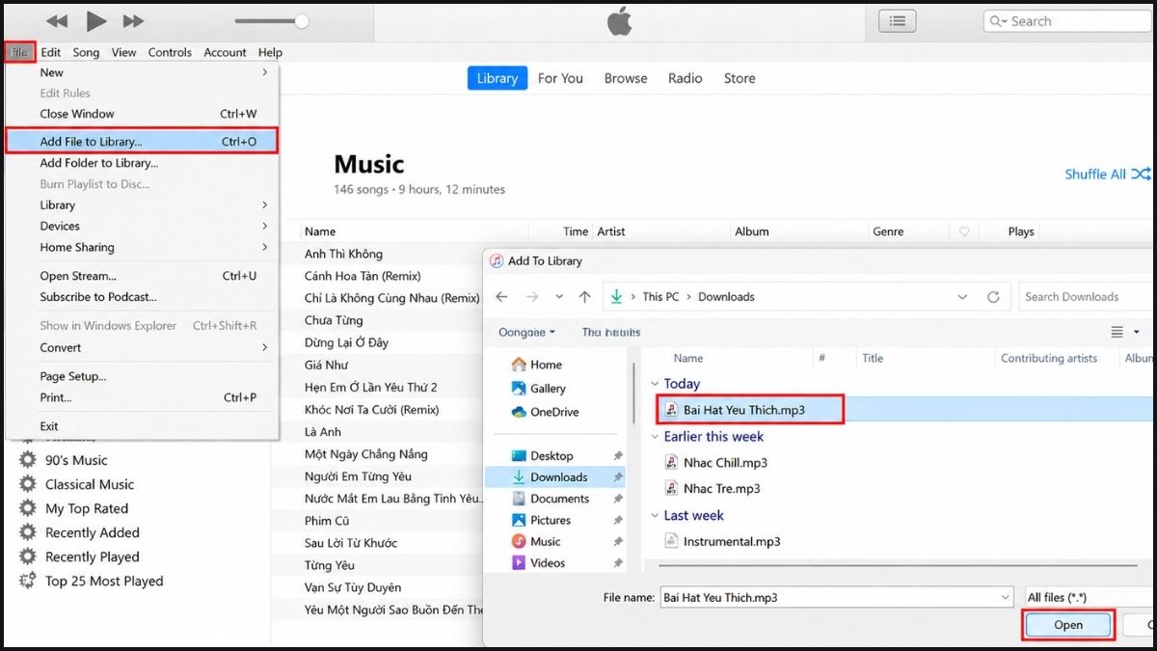Choose Print menu entry
Image resolution: width=1157 pixels, height=651 pixels.
pos(142,397)
